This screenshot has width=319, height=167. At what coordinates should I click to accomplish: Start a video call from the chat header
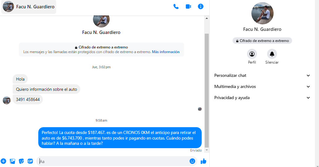[188, 6]
